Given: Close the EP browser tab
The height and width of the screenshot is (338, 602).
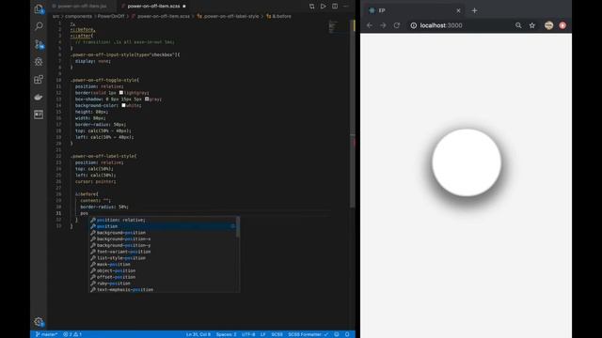Looking at the screenshot, I should pos(458,10).
